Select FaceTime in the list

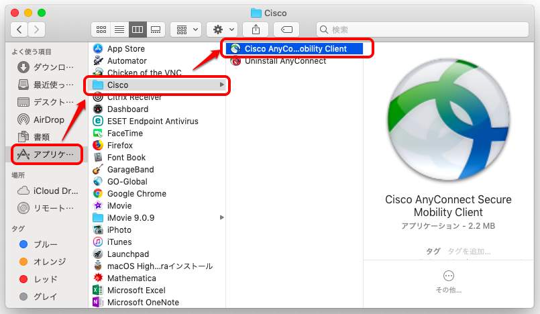point(157,134)
